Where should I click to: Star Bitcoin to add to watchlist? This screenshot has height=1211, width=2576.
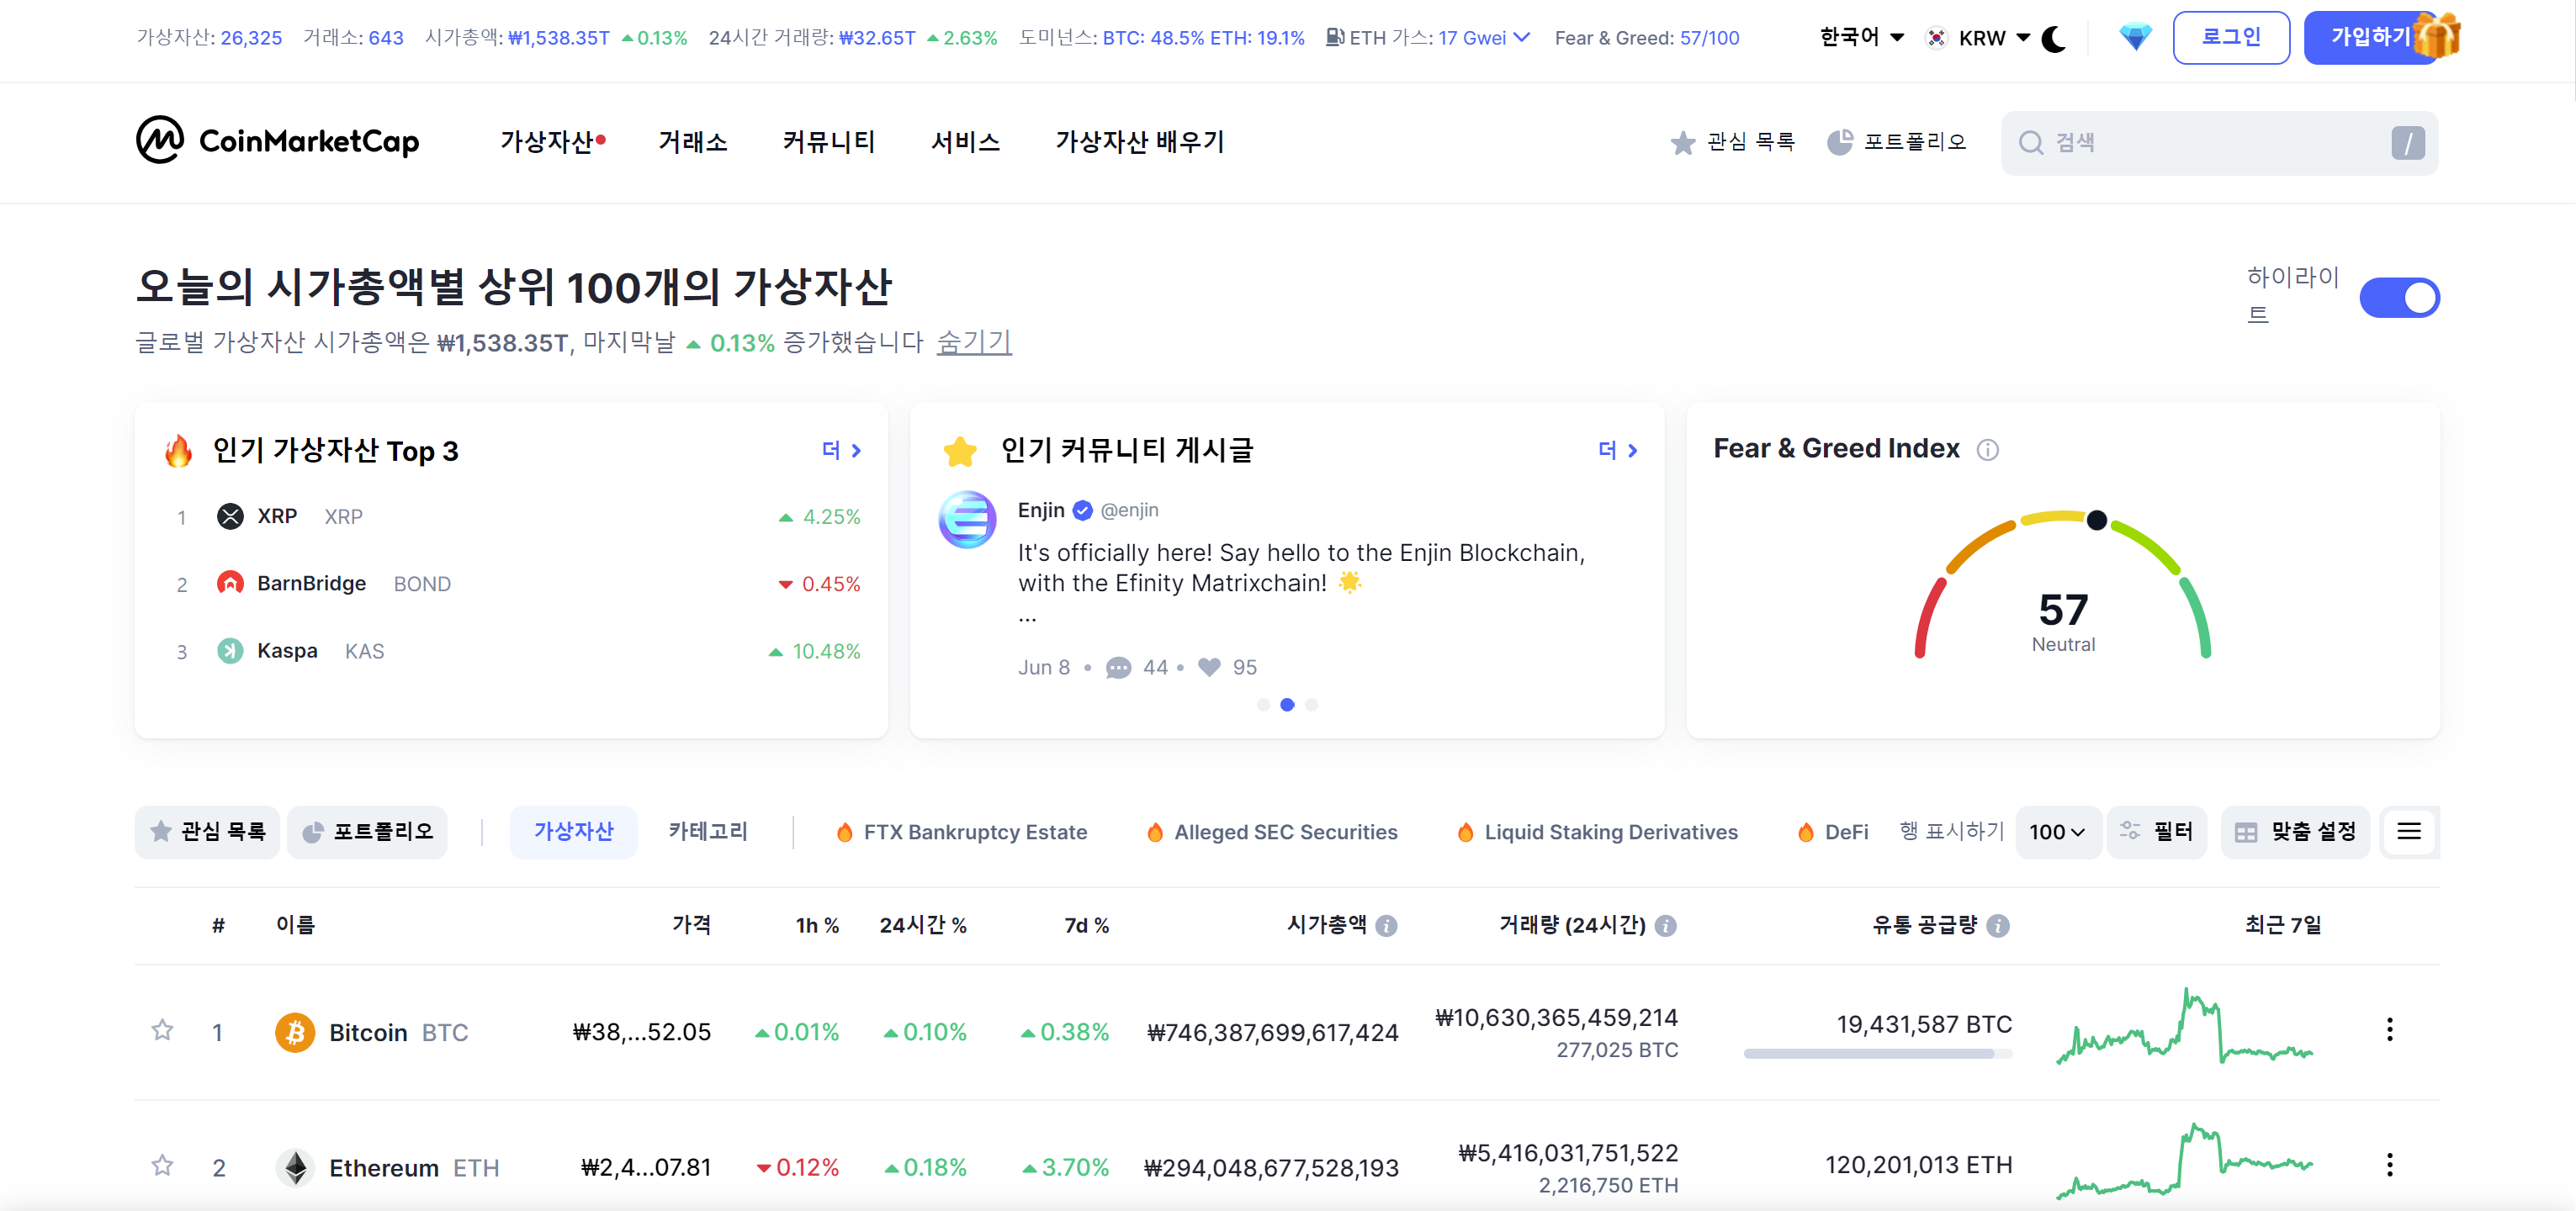(162, 1030)
